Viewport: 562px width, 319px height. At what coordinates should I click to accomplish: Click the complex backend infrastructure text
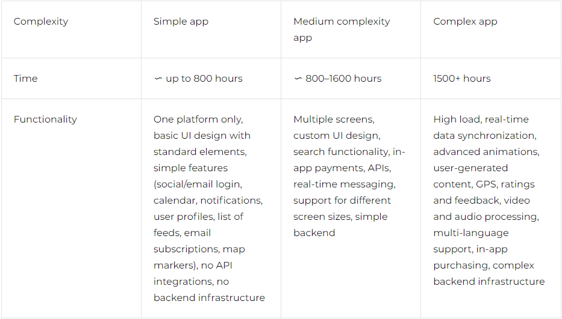pos(489,273)
